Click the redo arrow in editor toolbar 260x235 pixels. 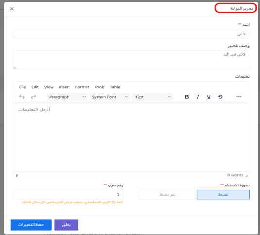pyautogui.click(x=34, y=97)
